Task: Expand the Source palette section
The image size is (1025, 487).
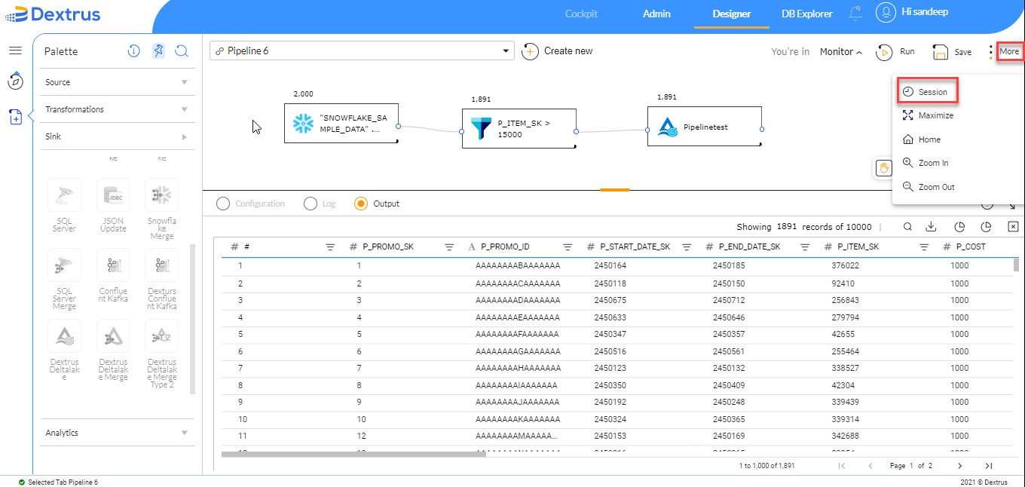Action: tap(118, 82)
